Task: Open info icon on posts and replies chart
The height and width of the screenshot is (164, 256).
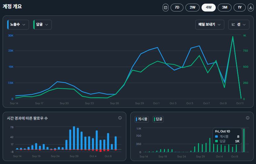Action: click(247, 118)
